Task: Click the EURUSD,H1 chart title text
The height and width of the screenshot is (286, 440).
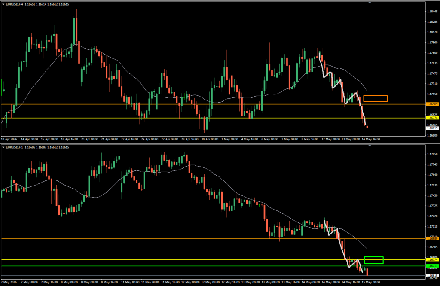Action: 14,147
